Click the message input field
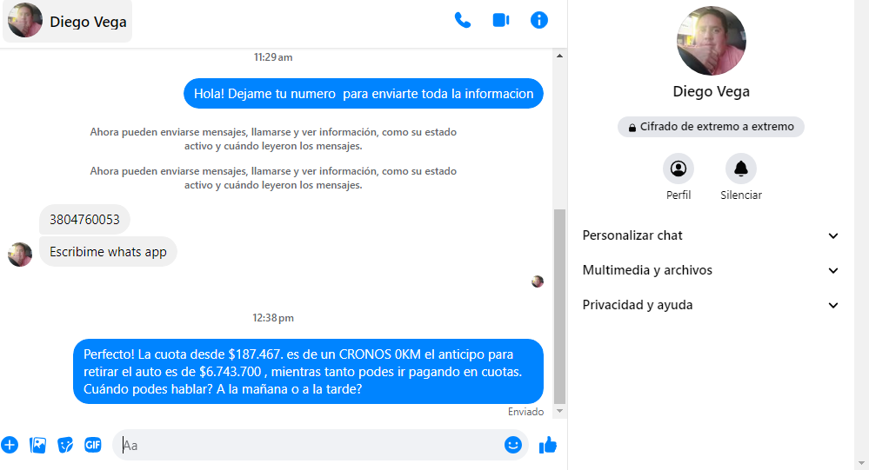 click(x=309, y=445)
